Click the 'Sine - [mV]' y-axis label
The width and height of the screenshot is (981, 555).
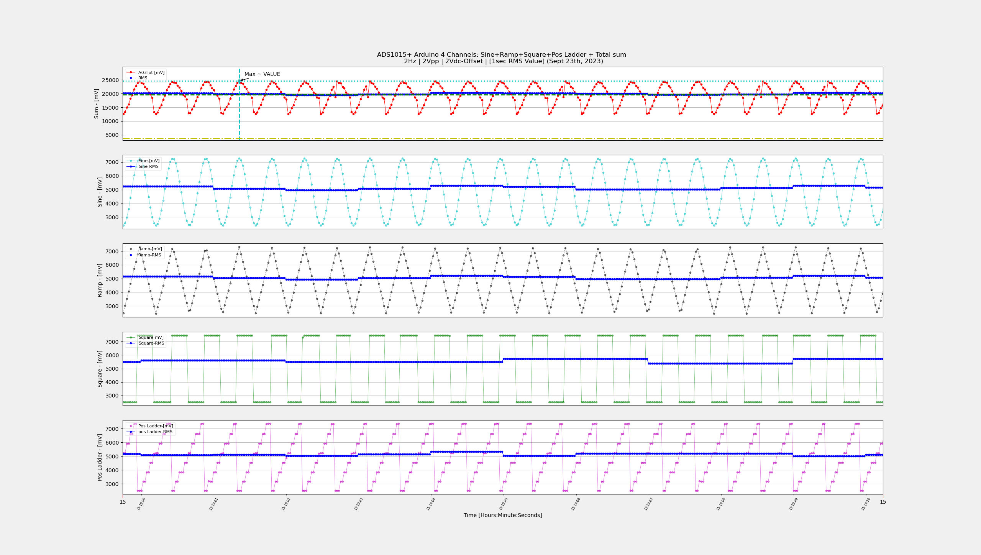(100, 192)
